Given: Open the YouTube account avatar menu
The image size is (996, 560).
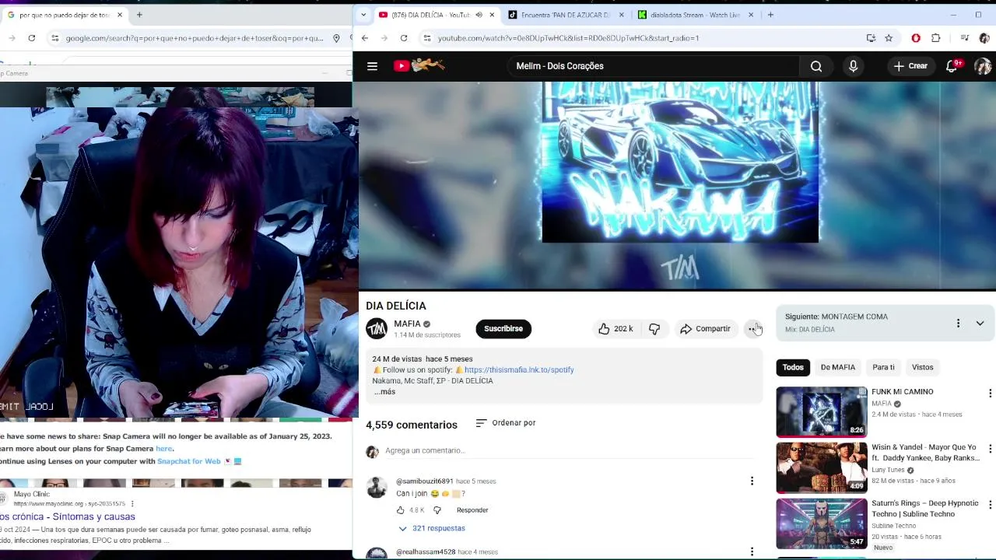Looking at the screenshot, I should point(983,66).
